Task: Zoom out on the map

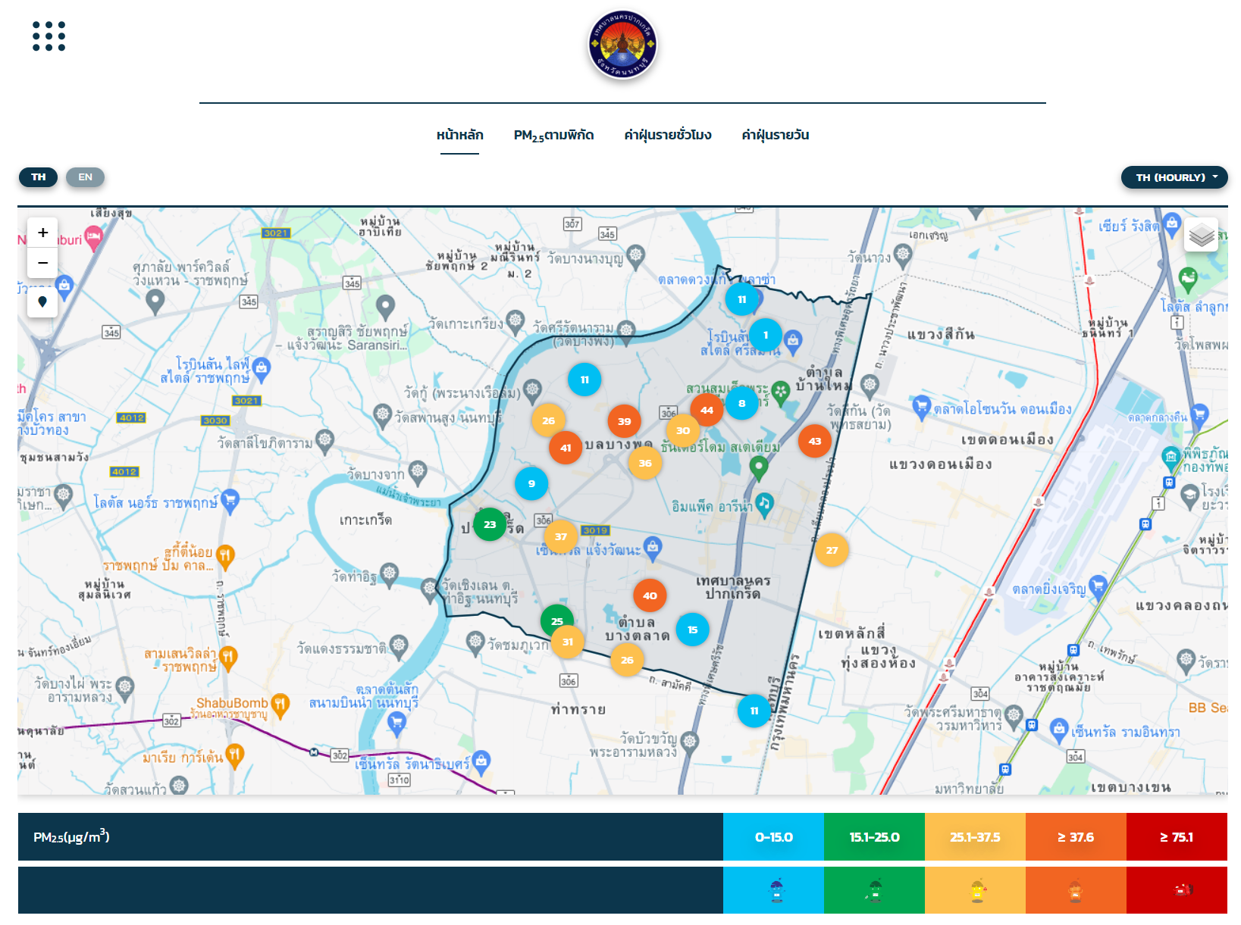Action: 42,263
